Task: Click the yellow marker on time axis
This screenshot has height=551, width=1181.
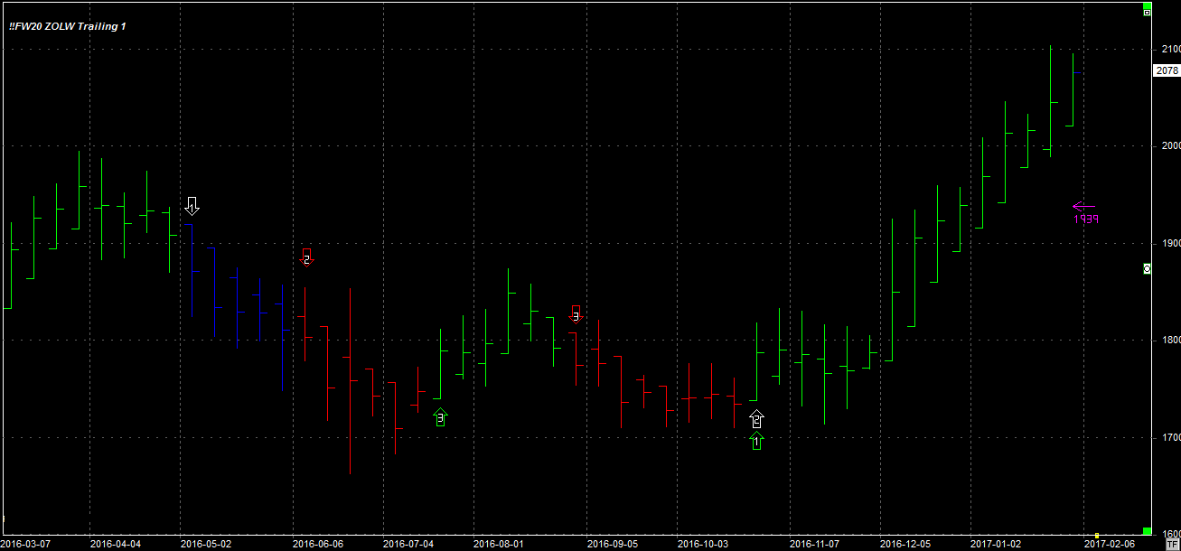Action: click(x=1097, y=536)
